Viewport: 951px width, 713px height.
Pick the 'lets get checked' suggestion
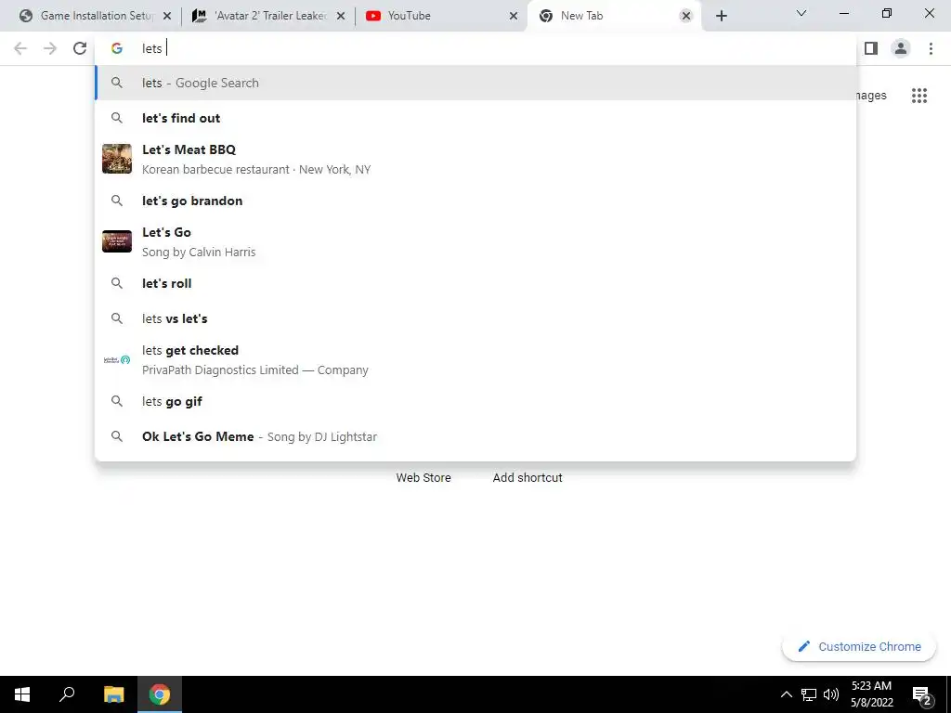(475, 359)
